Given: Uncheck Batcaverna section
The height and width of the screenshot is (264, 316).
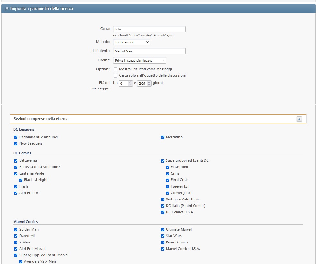Looking at the screenshot, I should [16, 161].
